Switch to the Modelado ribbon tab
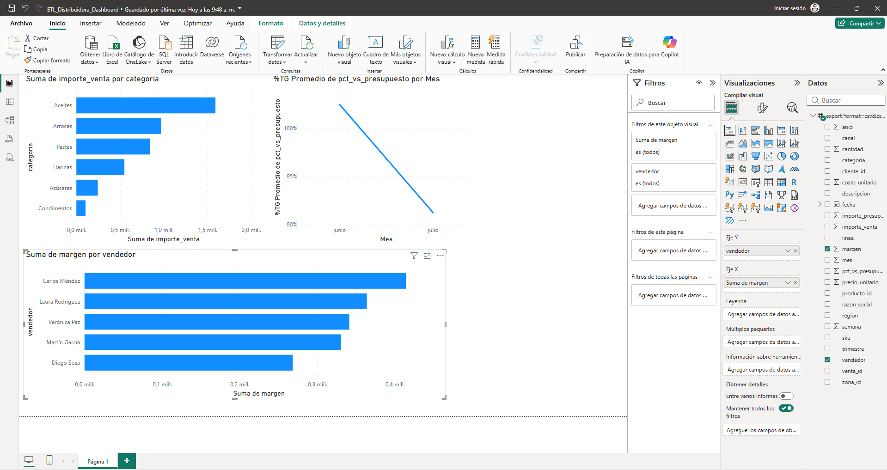 coord(131,23)
